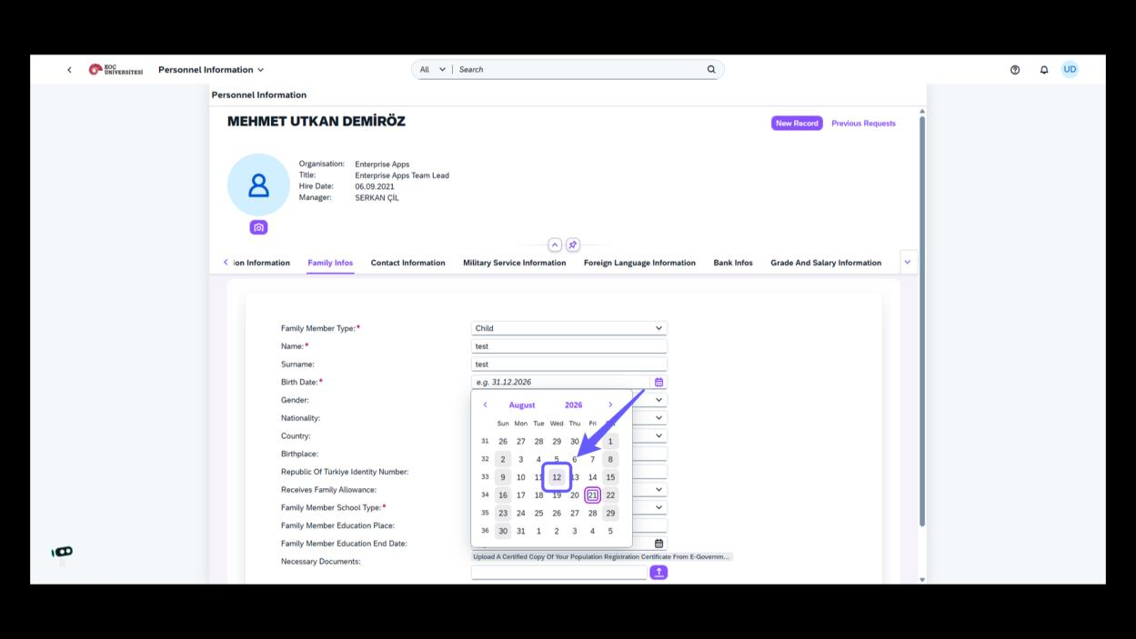Open Foreign Language Information tab
1136x639 pixels.
tap(639, 263)
